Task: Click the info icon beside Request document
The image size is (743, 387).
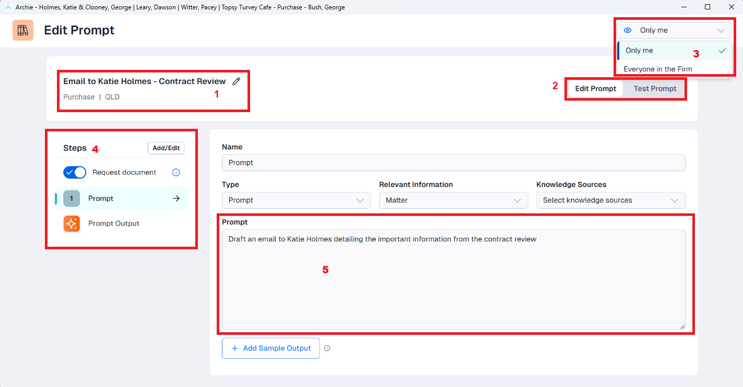Action: pyautogui.click(x=176, y=173)
